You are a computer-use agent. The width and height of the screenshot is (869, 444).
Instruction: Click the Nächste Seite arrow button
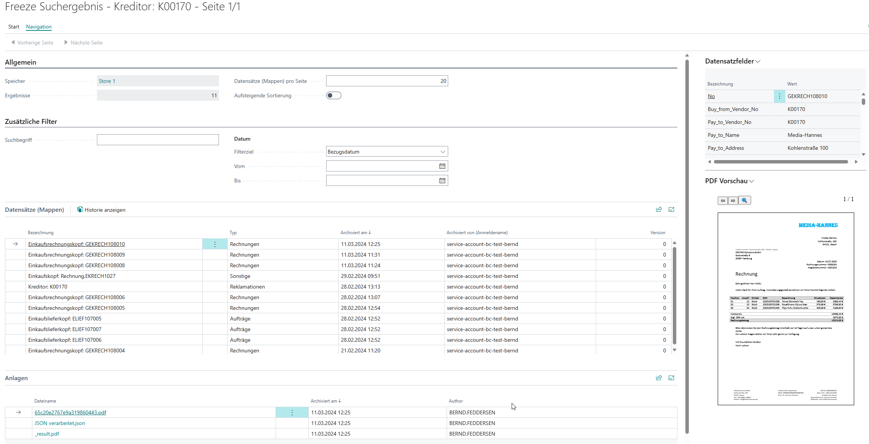click(84, 43)
